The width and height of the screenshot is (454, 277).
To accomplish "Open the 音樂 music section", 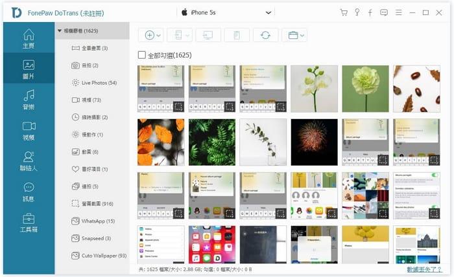I will (29, 100).
